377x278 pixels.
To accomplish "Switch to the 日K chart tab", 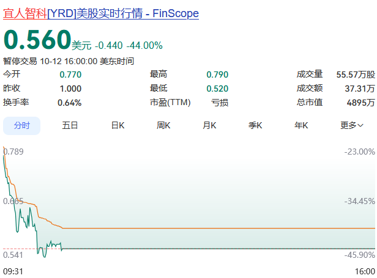I will (118, 125).
